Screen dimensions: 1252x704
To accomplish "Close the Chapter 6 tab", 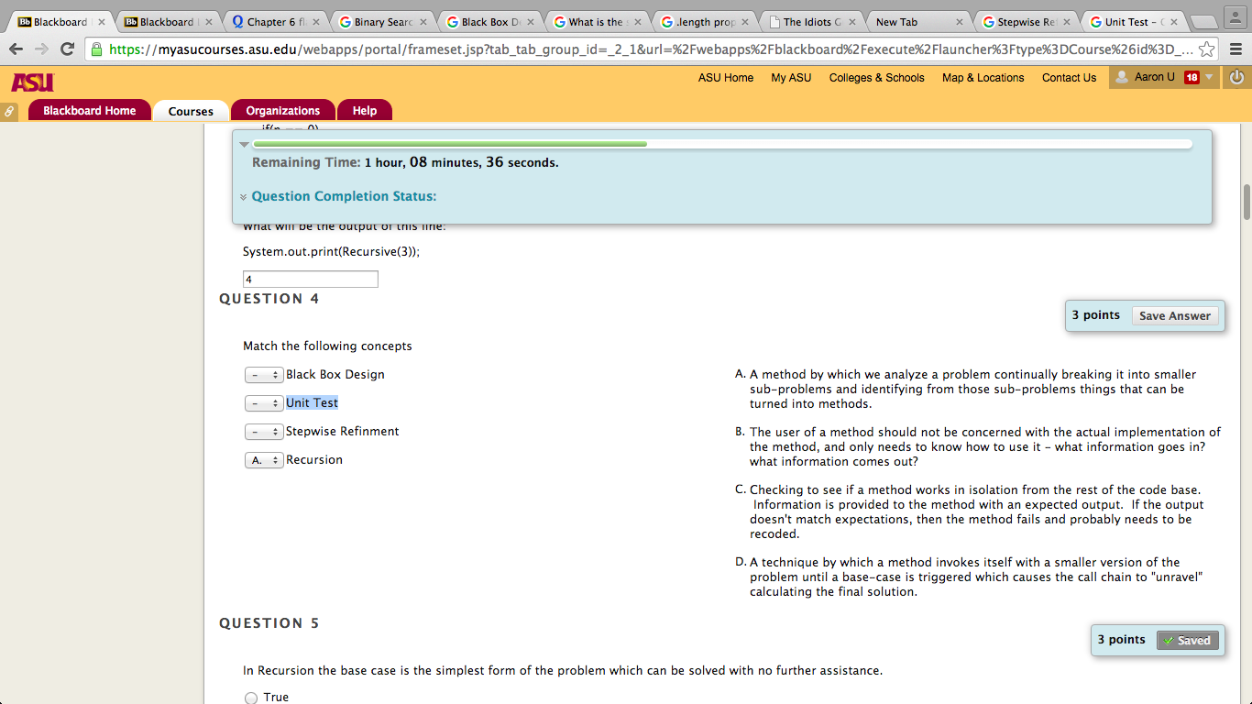I will [x=316, y=22].
